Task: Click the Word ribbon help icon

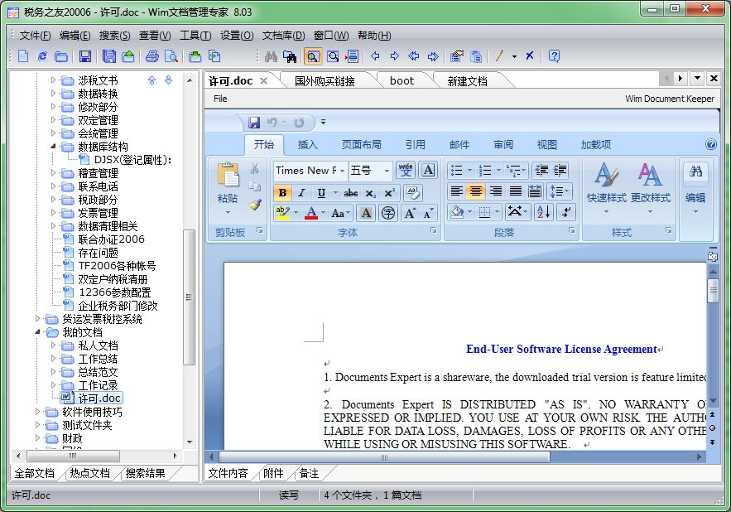Action: (x=711, y=144)
